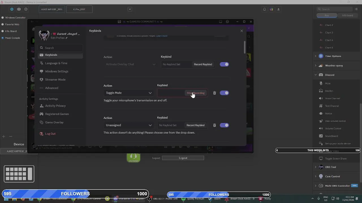Select Set up your audio device icon
The height and width of the screenshot is (203, 362).
(321, 144)
